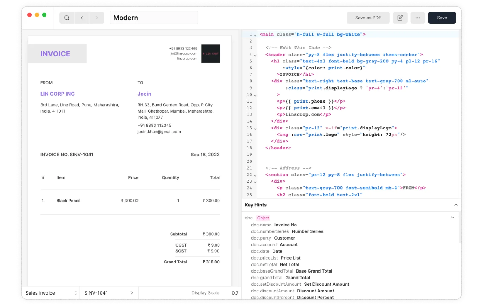Open the three-dots more options menu
Viewport: 483px width, 306px height.
tap(417, 18)
